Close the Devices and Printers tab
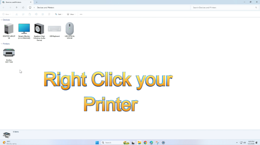This screenshot has height=145, width=260. pos(31,2)
